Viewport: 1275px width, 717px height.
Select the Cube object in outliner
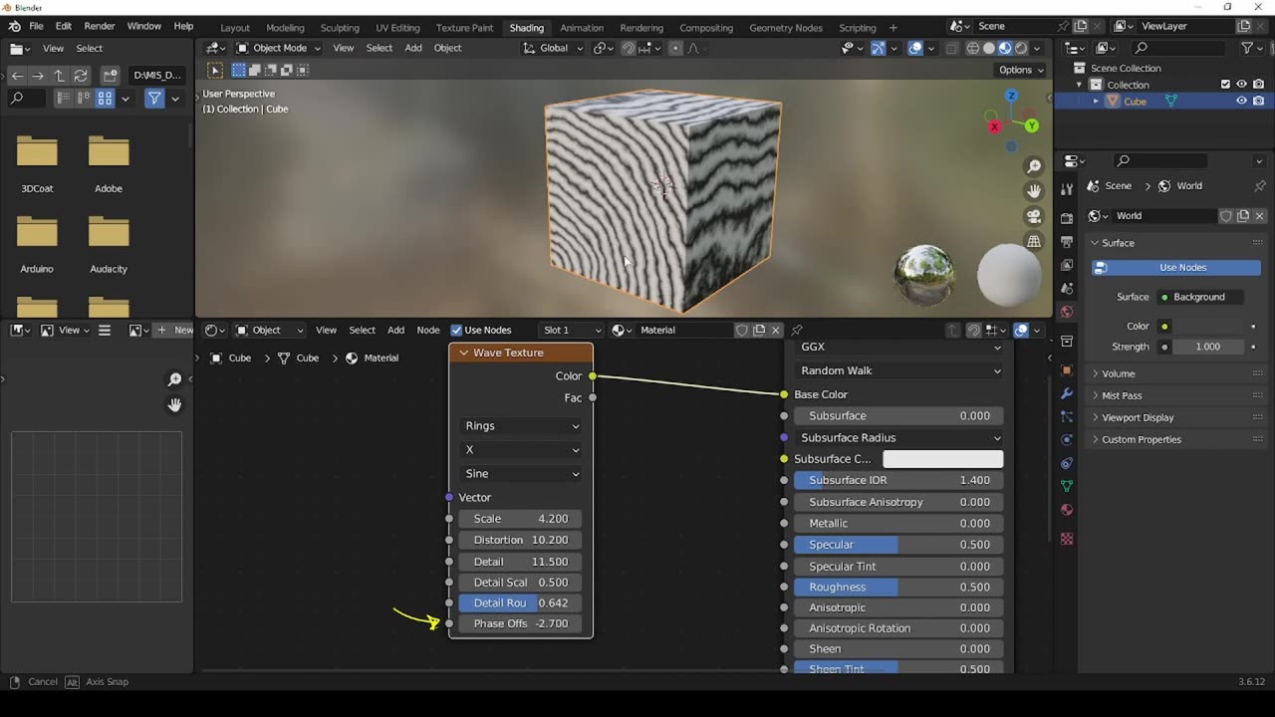tap(1135, 102)
